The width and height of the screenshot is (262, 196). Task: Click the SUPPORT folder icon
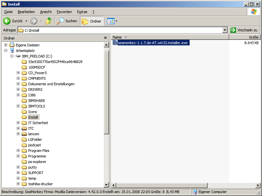coord(24,173)
